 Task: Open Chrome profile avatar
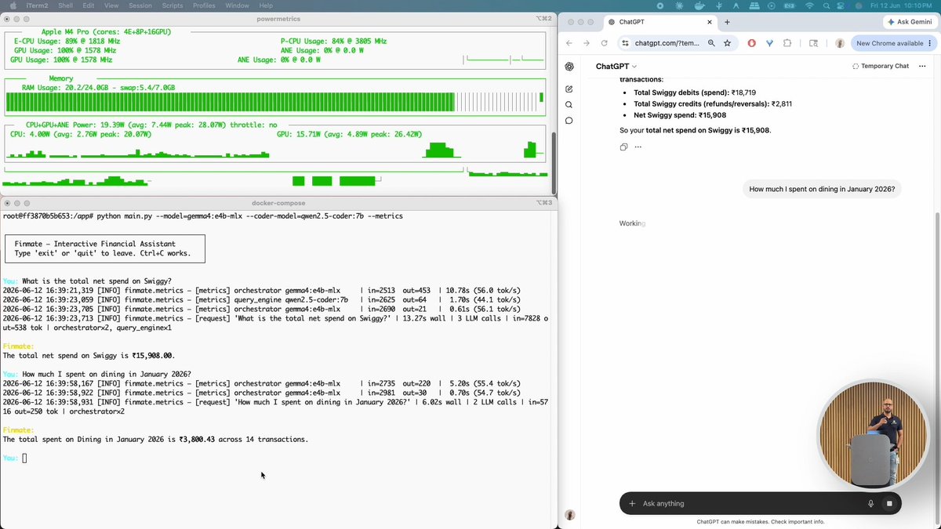click(x=840, y=43)
